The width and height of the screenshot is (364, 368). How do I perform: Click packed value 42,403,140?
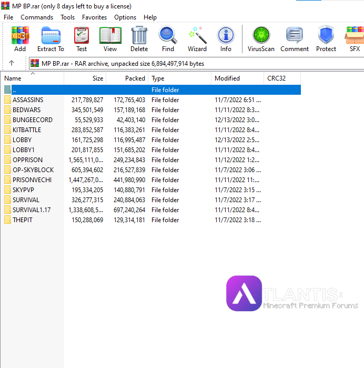131,120
